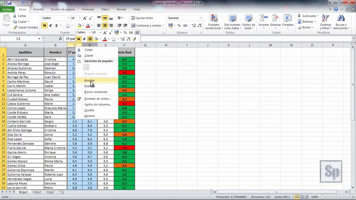
Task: Click the ribbon increase font size icon
Action: pos(85,18)
